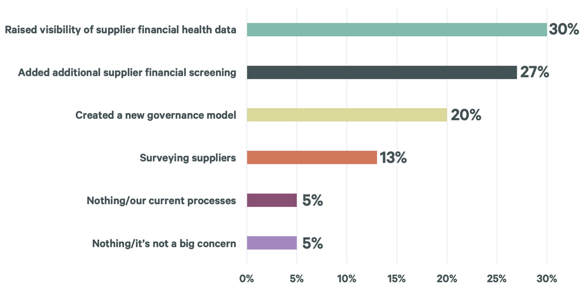The height and width of the screenshot is (290, 580).
Task: Click the 0% axis tick label
Action: 246,279
